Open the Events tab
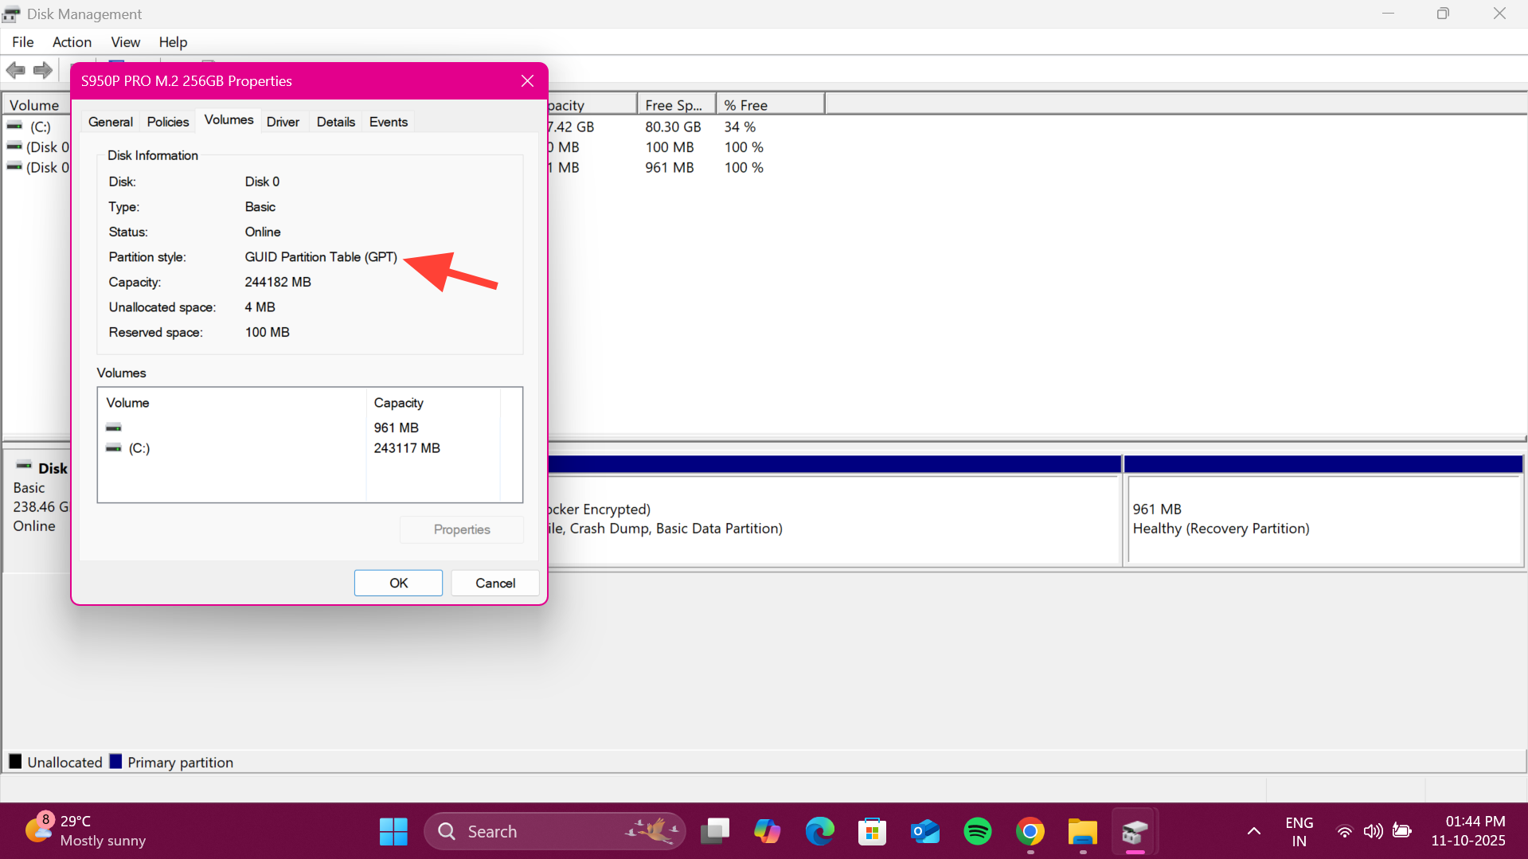Image resolution: width=1528 pixels, height=859 pixels. click(388, 122)
